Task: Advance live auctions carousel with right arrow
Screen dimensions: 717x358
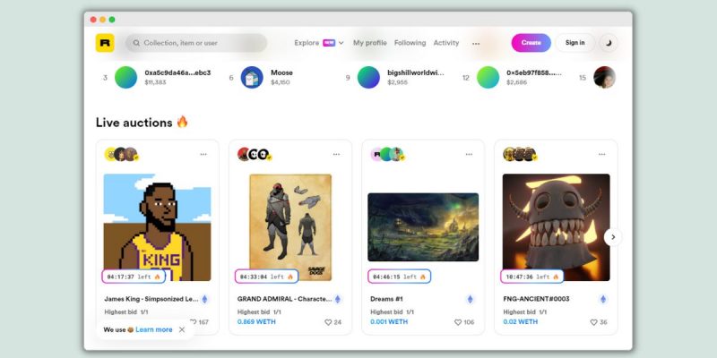Action: tap(613, 237)
